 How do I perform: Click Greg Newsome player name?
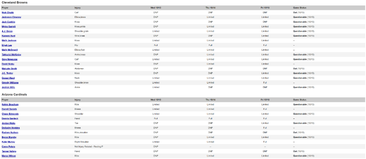coord(10,59)
